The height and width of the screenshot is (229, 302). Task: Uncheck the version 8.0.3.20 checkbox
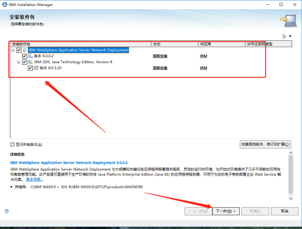point(30,68)
